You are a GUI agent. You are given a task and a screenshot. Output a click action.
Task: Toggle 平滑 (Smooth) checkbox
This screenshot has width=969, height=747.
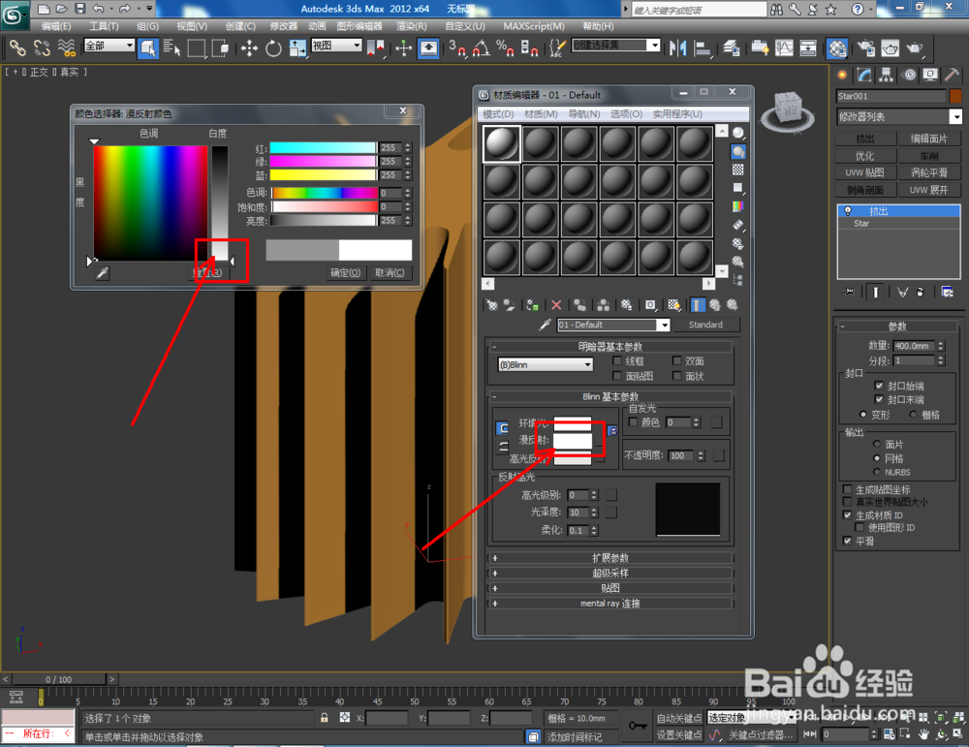tap(848, 541)
